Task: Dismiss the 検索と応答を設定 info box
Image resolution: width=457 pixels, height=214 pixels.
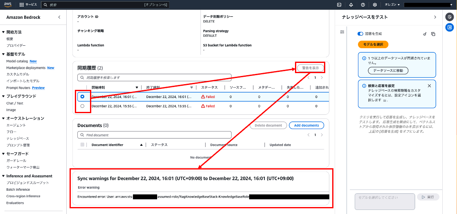Action: [429, 86]
